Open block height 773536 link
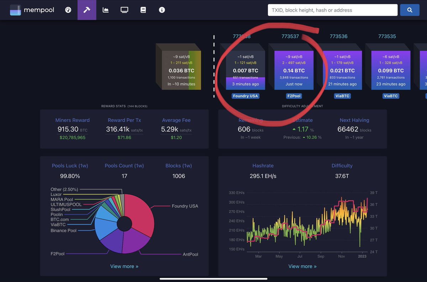 [339, 36]
